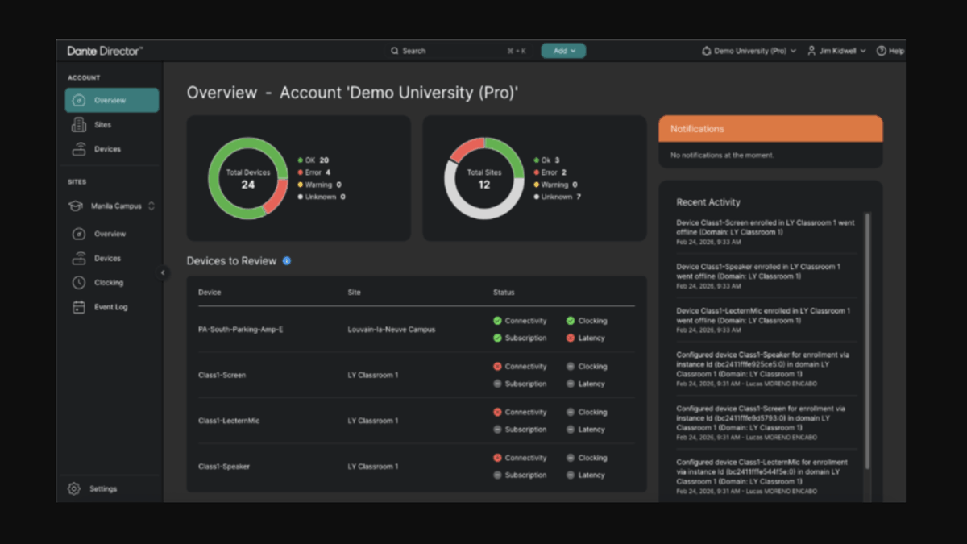
Task: Expand the Demo University (Pro) account dropdown
Action: (748, 50)
